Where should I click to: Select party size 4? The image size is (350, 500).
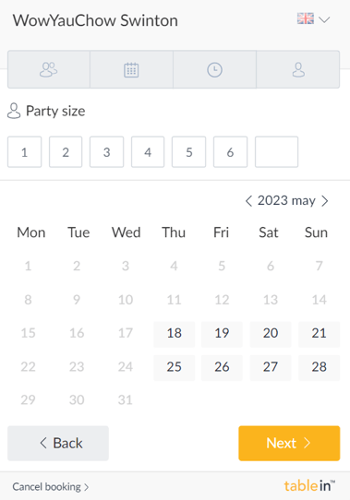pyautogui.click(x=148, y=152)
